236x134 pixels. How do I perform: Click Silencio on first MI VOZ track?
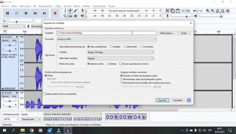tap(5, 40)
